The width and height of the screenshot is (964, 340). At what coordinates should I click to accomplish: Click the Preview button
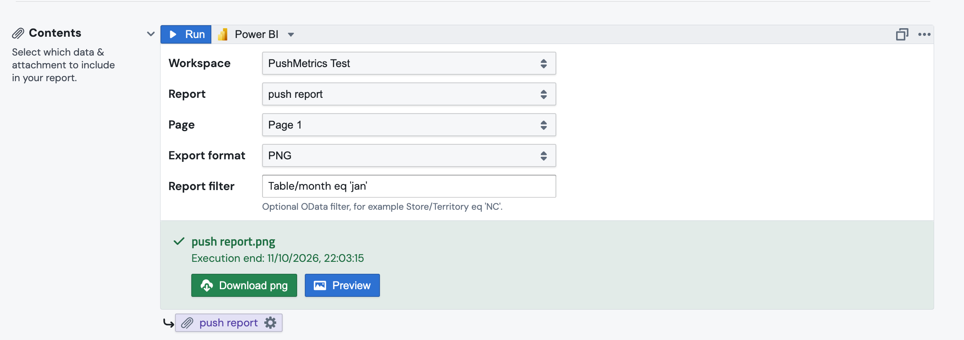(x=342, y=285)
